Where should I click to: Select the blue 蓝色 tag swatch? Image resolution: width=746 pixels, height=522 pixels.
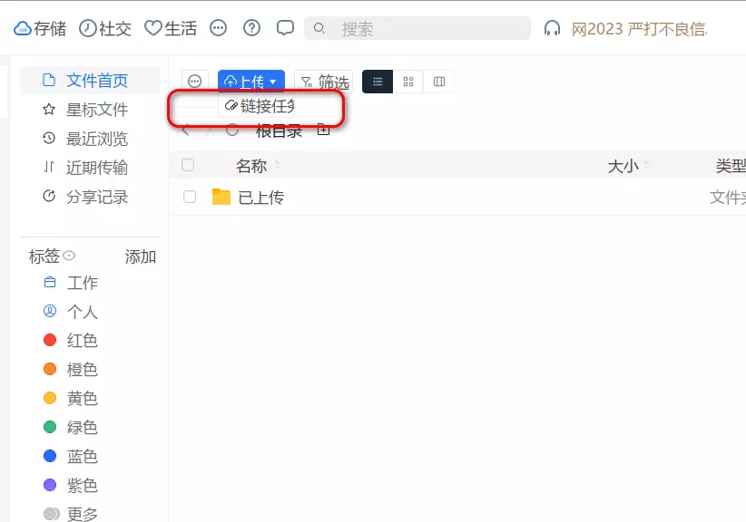click(x=50, y=456)
